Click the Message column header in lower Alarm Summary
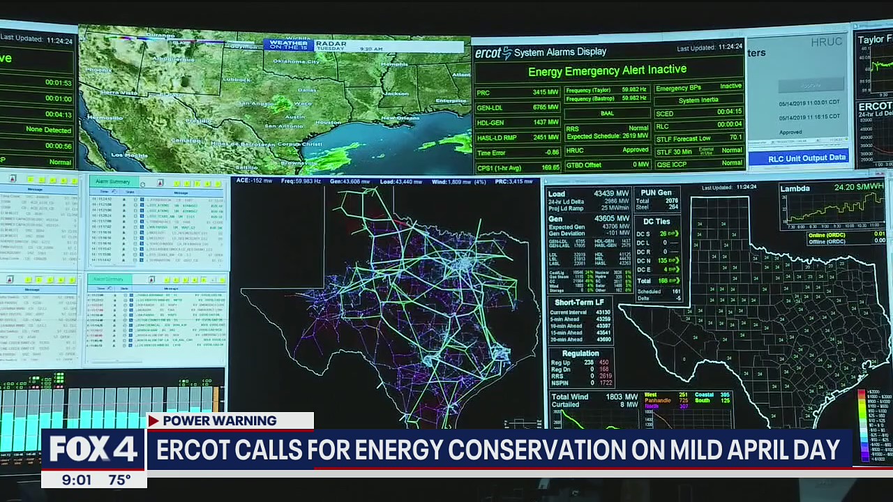 point(171,289)
